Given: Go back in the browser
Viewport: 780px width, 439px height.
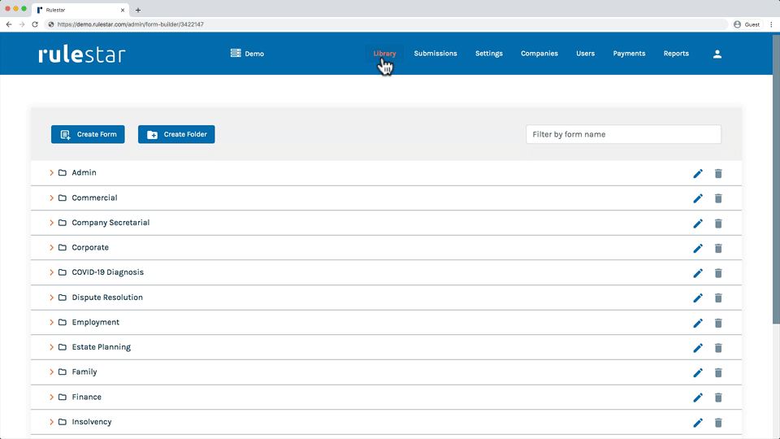Looking at the screenshot, I should click(x=9, y=24).
